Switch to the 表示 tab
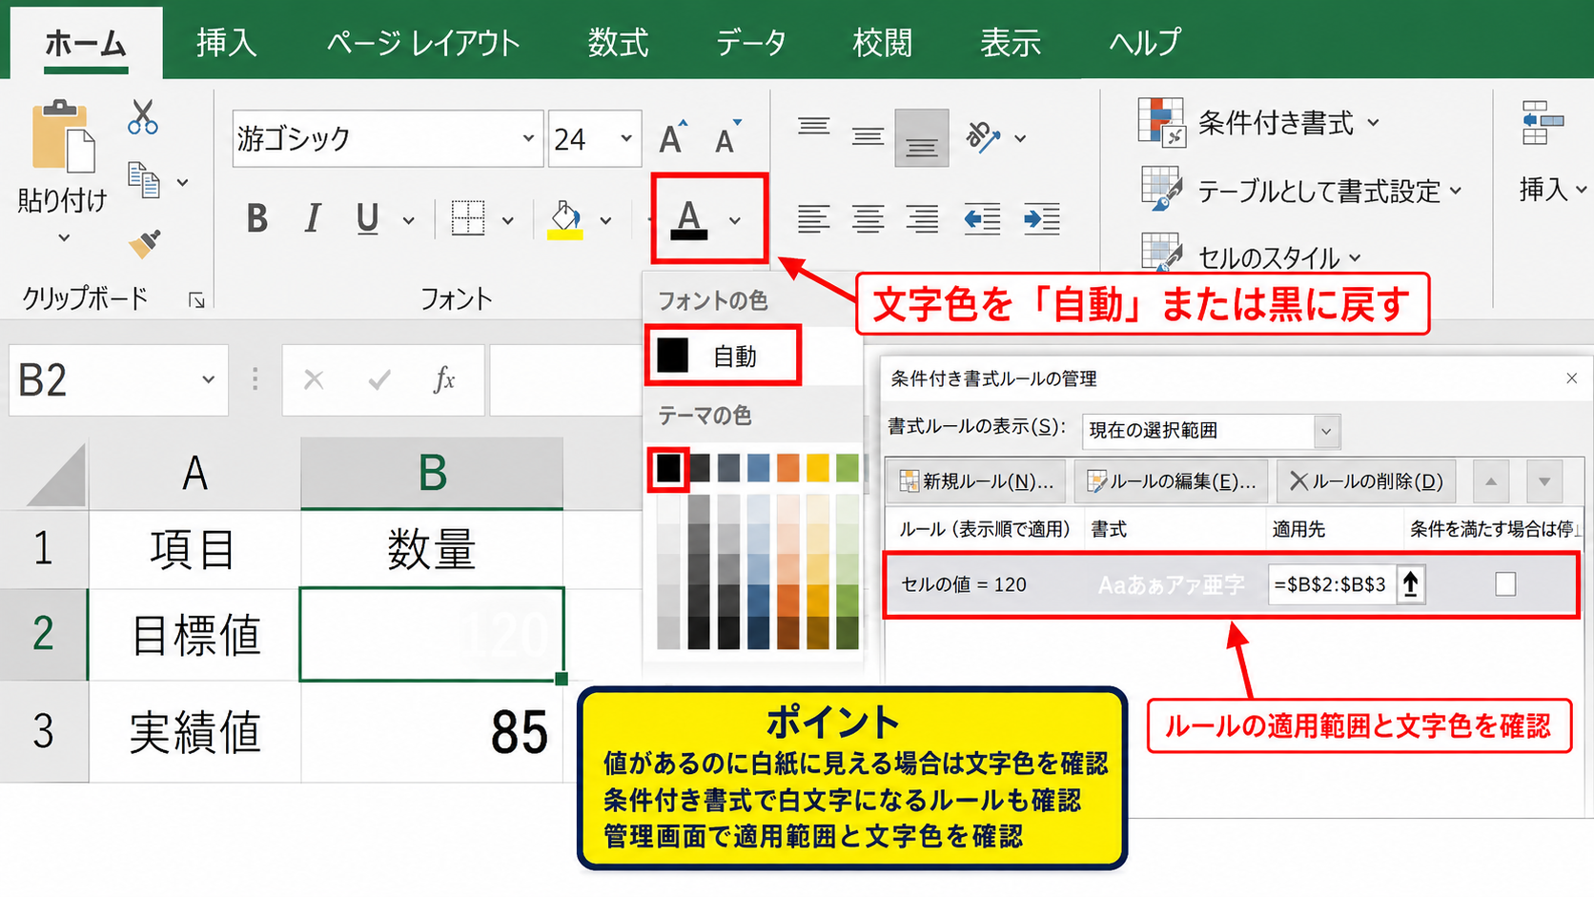 click(1011, 43)
